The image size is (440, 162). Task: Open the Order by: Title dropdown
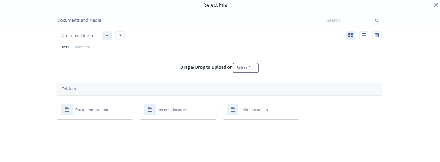click(77, 36)
